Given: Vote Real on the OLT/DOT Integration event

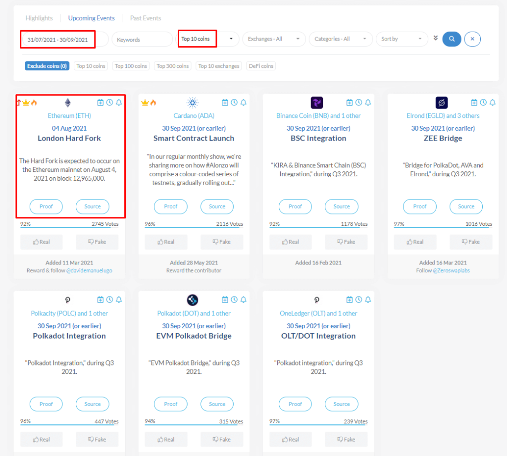Looking at the screenshot, I should click(290, 440).
